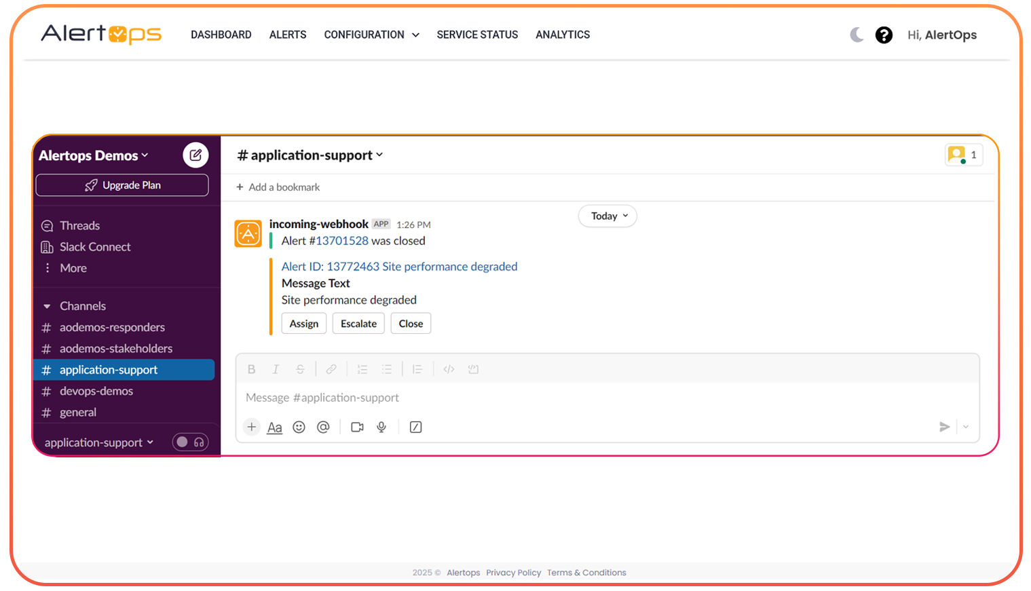
Task: Insert ordered list
Action: coord(362,369)
